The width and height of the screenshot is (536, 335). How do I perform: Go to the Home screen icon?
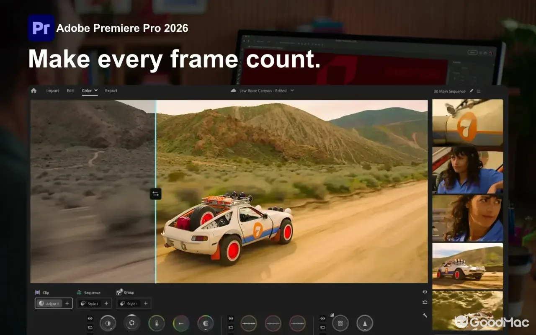click(x=34, y=90)
